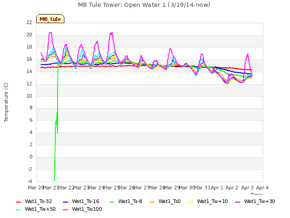290x218 pixels.
Task: Select the Wat1_Ts-16 legend label
Action: (x=86, y=202)
